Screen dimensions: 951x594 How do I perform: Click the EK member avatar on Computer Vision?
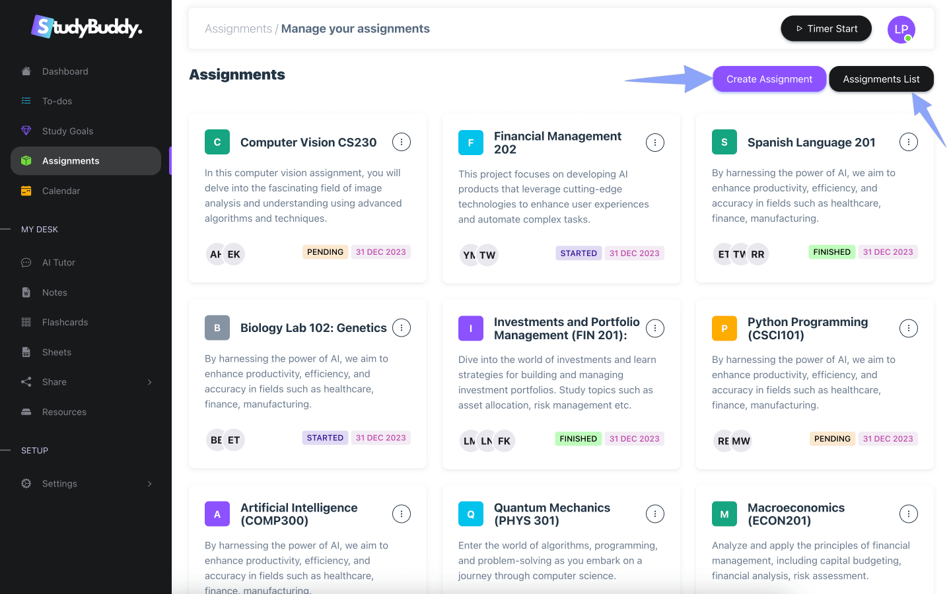234,254
